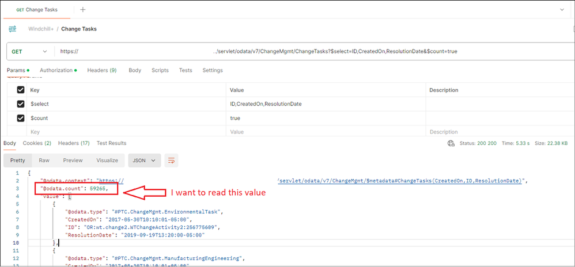Switch response view to Raw
The height and width of the screenshot is (267, 575).
coord(44,161)
